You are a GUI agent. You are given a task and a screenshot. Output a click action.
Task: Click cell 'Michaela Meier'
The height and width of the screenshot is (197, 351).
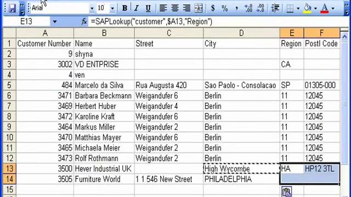point(104,148)
